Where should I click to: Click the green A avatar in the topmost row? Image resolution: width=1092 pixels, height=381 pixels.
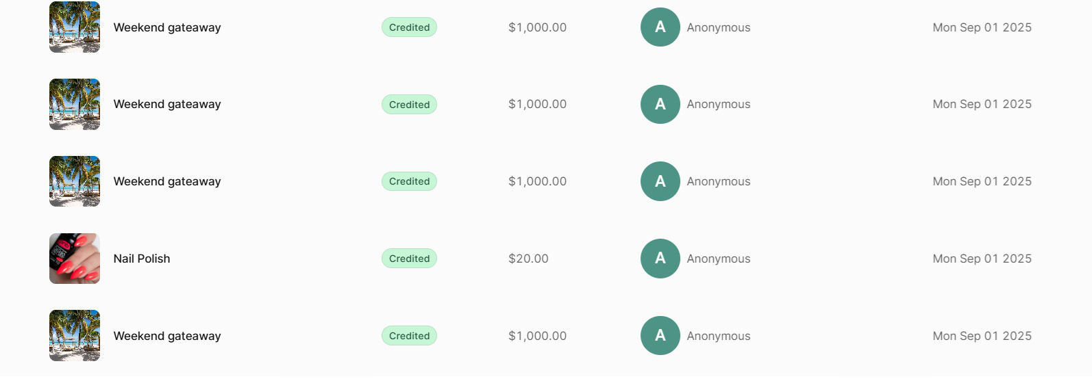pyautogui.click(x=660, y=27)
